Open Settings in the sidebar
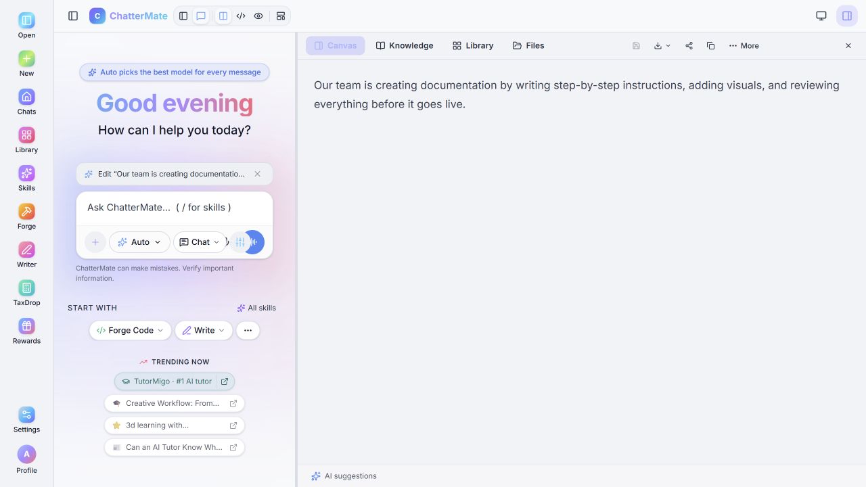866x487 pixels. 26,420
